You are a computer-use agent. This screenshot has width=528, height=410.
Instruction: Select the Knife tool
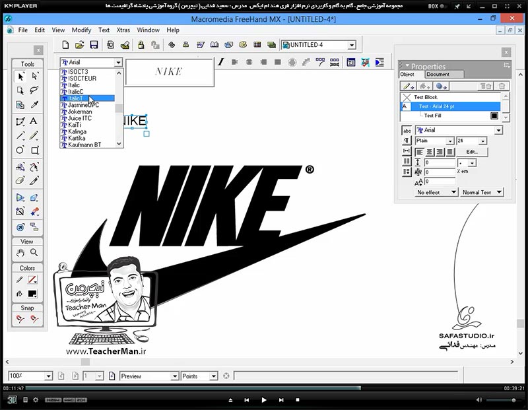[34, 181]
